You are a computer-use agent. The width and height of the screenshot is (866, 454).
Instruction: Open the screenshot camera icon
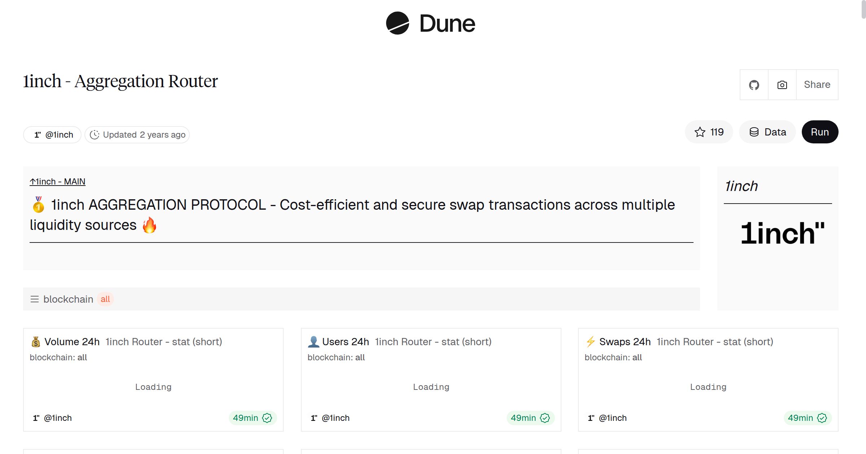point(782,85)
